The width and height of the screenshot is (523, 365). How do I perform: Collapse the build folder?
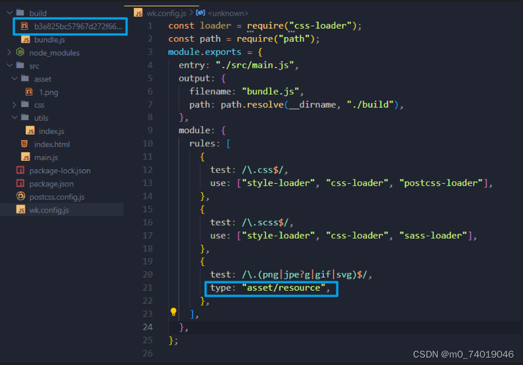(x=9, y=13)
